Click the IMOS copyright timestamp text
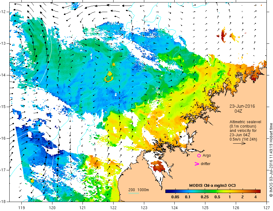The height and width of the screenshot is (211, 273). (x=271, y=160)
